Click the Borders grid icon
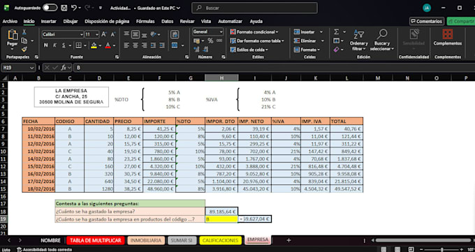The width and height of the screenshot is (475, 252). pyautogui.click(x=78, y=45)
